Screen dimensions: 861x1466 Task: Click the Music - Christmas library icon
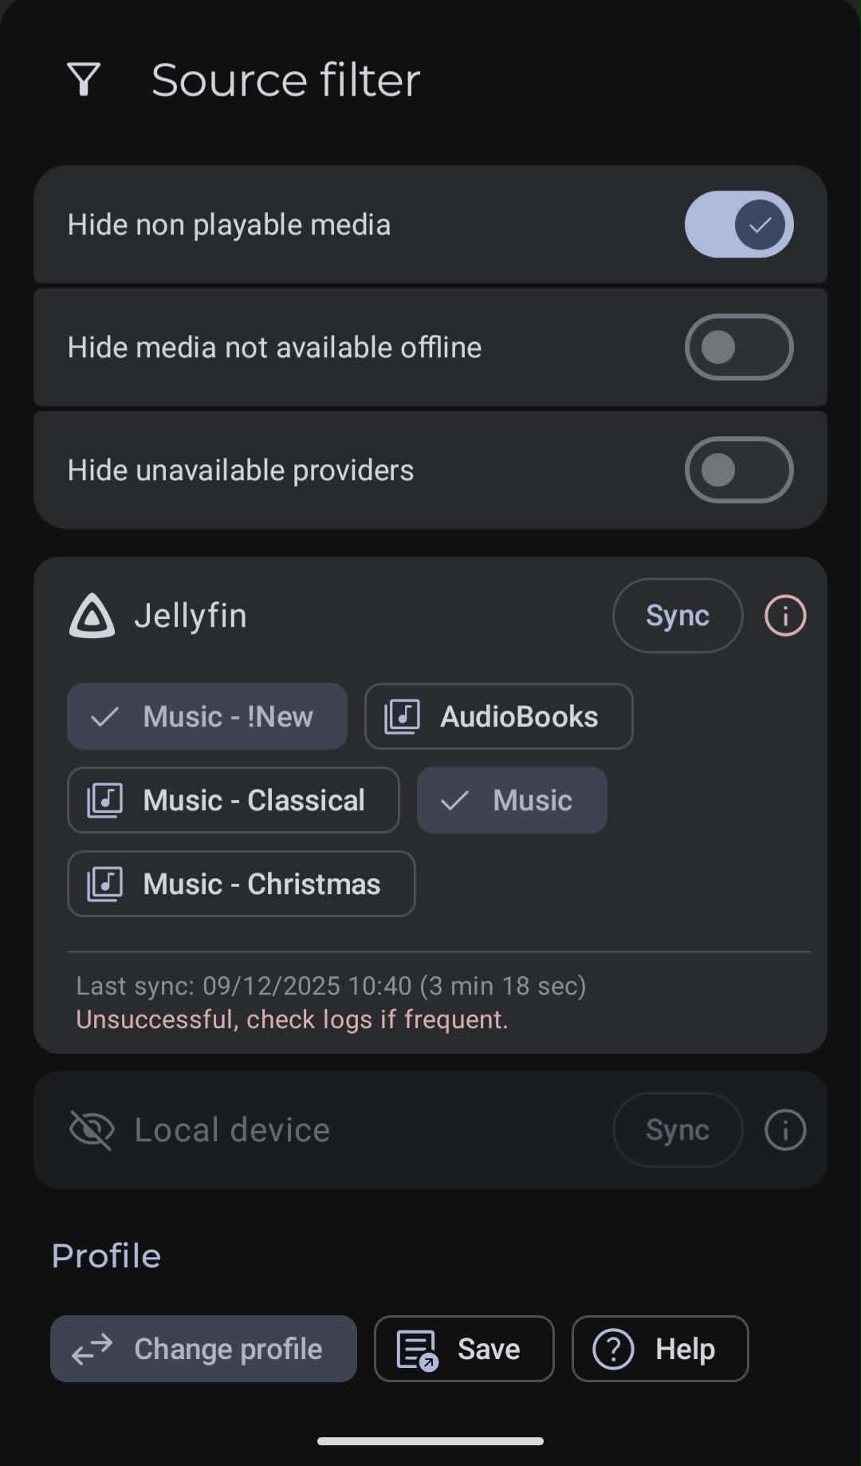pyautogui.click(x=105, y=884)
